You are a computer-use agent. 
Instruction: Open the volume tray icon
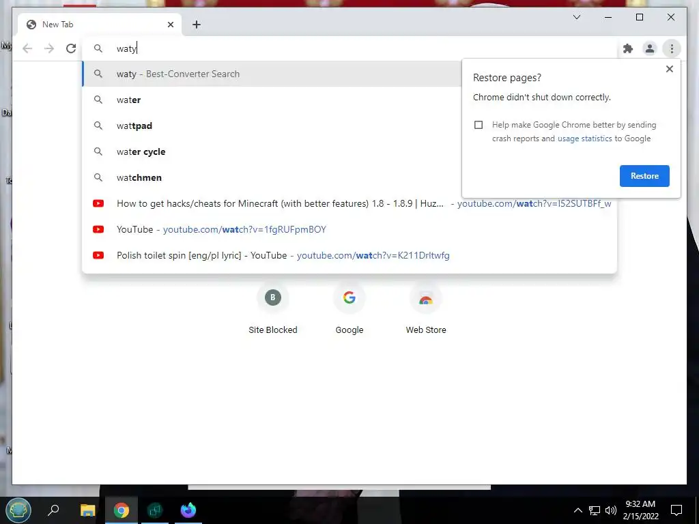click(611, 510)
